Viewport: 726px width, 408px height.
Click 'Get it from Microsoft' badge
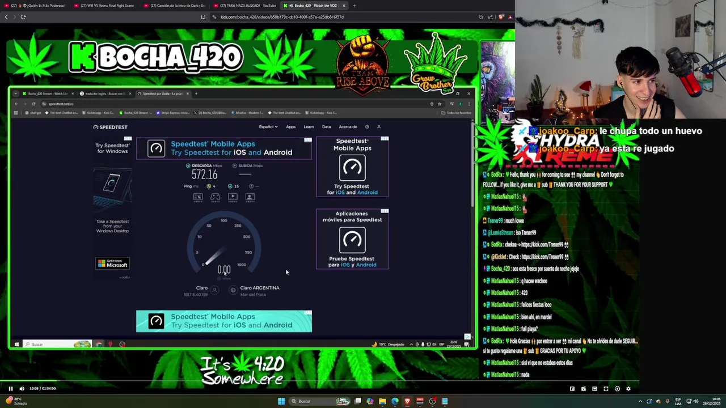112,263
